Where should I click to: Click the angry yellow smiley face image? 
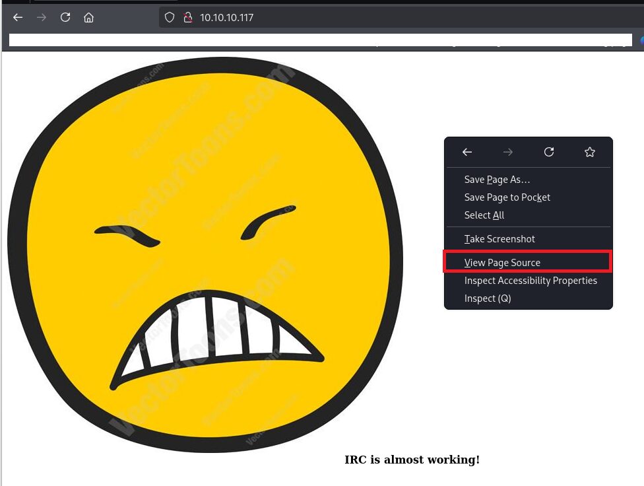click(205, 254)
